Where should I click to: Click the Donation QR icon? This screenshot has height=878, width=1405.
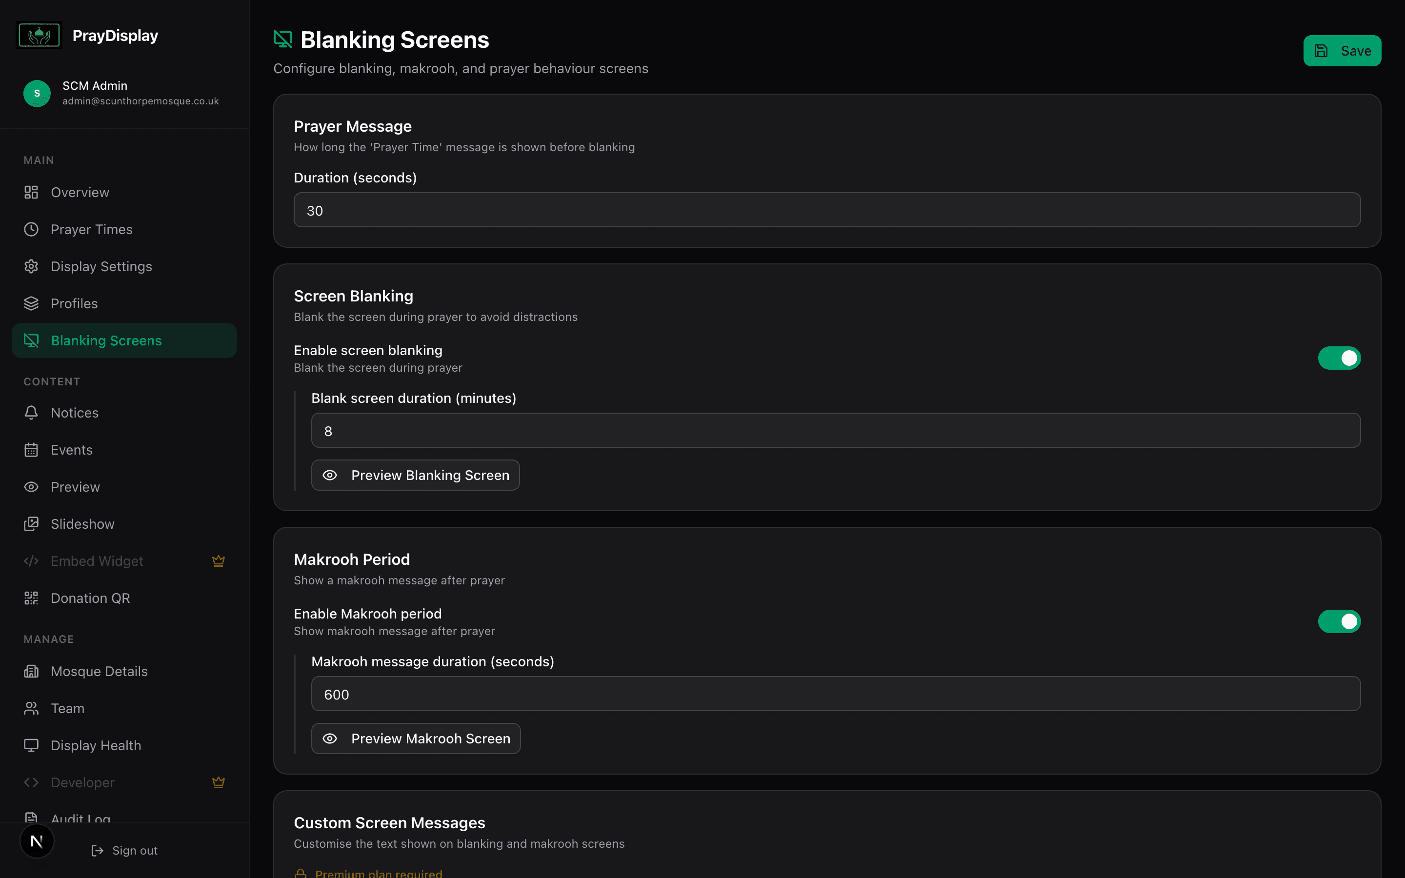click(31, 598)
